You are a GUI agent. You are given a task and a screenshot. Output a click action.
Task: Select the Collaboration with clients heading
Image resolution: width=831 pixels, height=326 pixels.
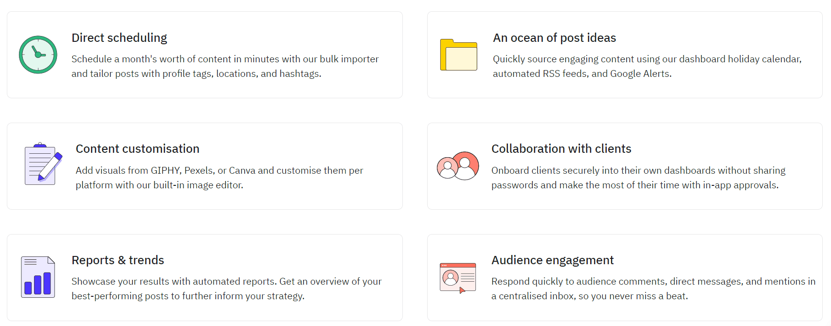(x=561, y=149)
